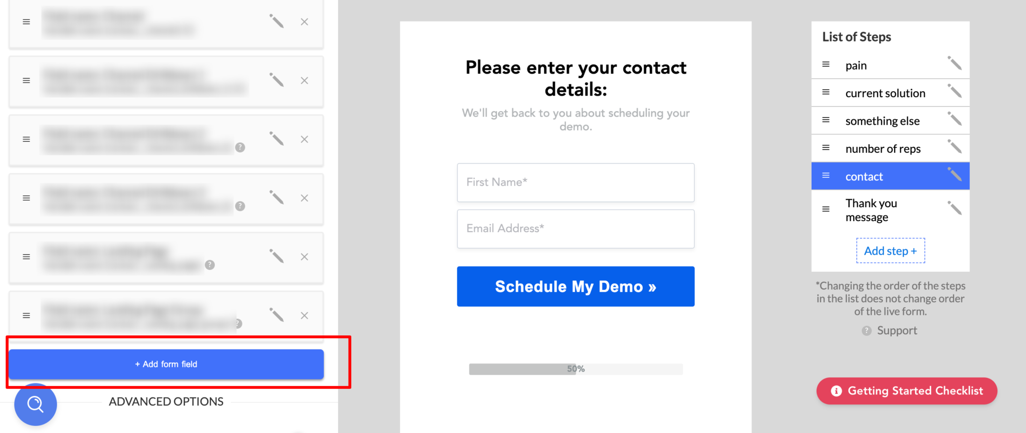Click the Schedule My Demo button

pos(576,286)
